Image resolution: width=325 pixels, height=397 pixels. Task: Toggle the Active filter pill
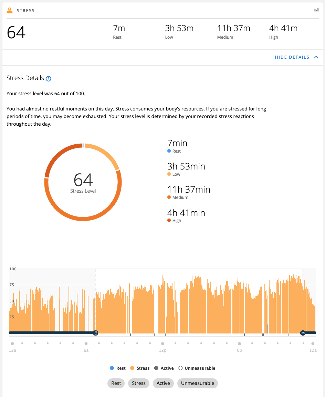(163, 383)
